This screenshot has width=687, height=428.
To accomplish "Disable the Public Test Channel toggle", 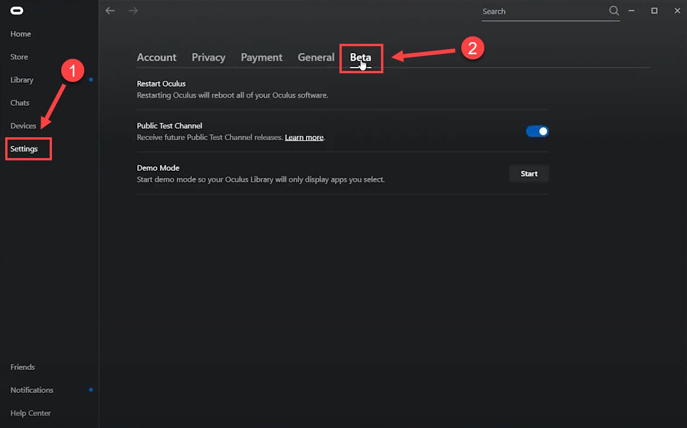I will [x=537, y=131].
